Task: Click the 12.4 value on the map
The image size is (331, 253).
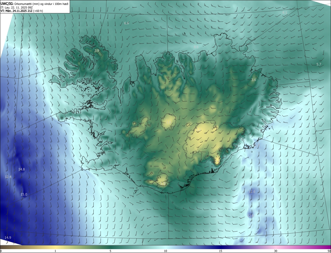Action: coord(8,177)
